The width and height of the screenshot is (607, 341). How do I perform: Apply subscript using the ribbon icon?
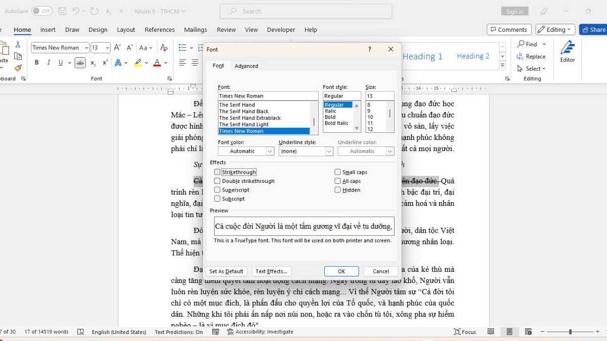93,62
